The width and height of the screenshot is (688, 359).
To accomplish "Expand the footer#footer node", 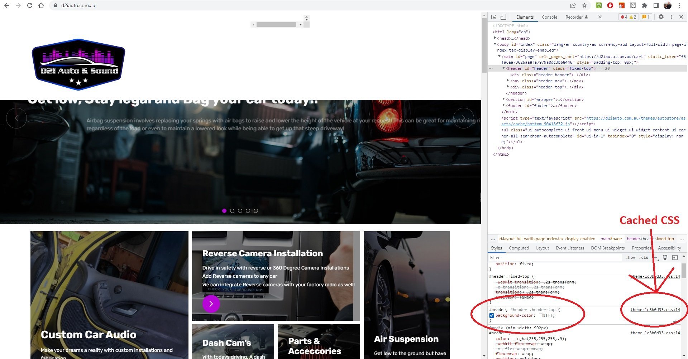I will pos(503,105).
